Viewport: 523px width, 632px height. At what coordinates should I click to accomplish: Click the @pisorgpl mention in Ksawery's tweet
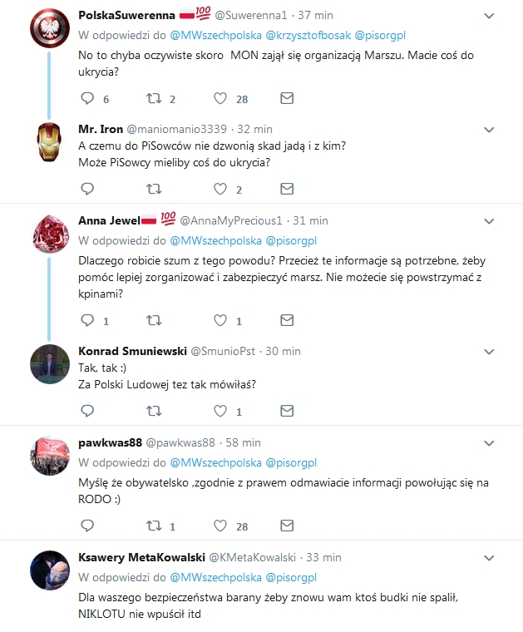(291, 577)
